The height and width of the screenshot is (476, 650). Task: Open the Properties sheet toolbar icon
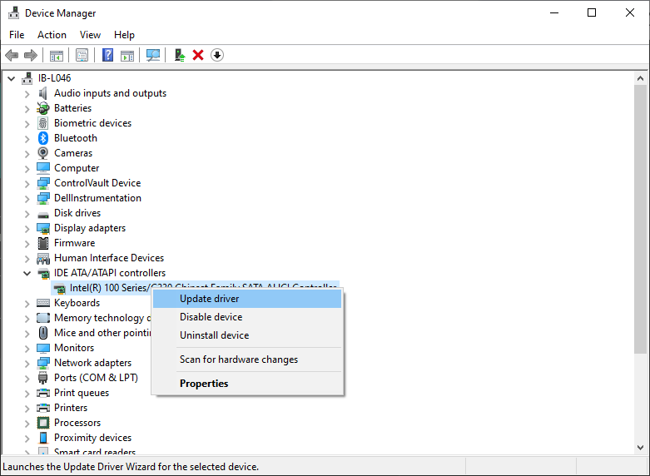coord(82,55)
